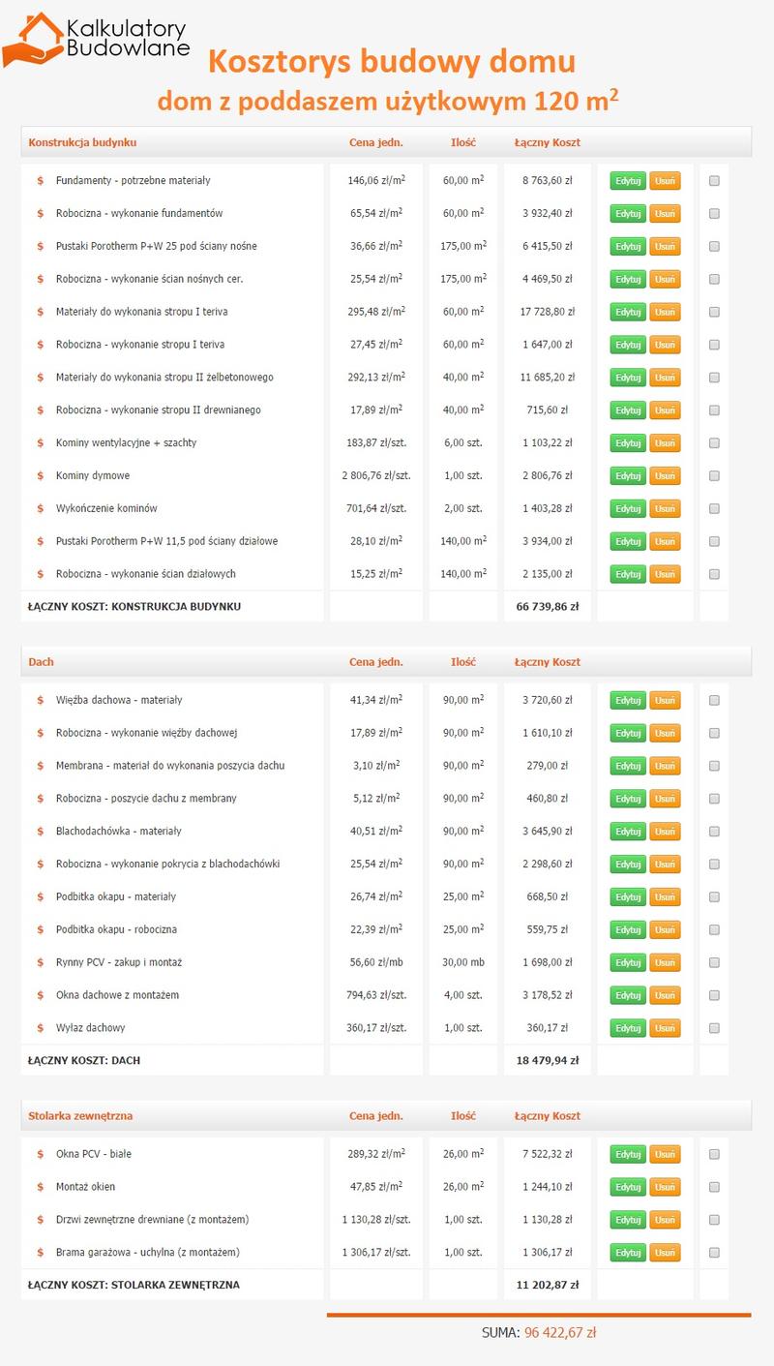Click dollar icon next to Brama garażowa row
This screenshot has height=1366, width=774.
tap(40, 1253)
